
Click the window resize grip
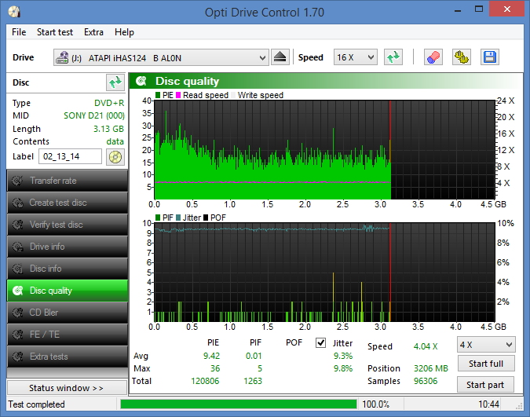(x=519, y=407)
